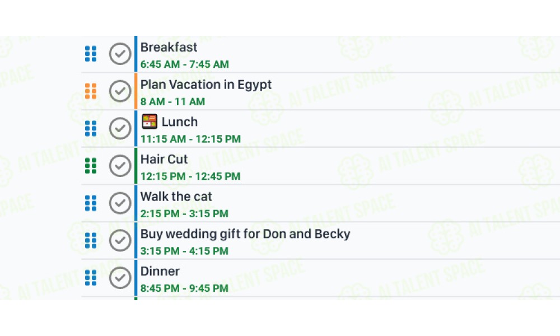
Task: Click the green drag handle for Hair Cut
Action: pyautogui.click(x=91, y=166)
